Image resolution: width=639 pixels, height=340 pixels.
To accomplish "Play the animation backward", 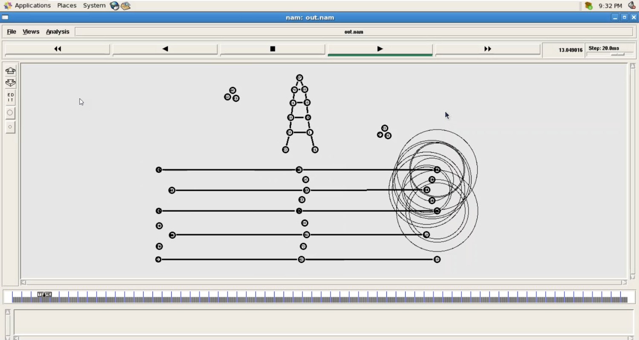I will point(165,49).
